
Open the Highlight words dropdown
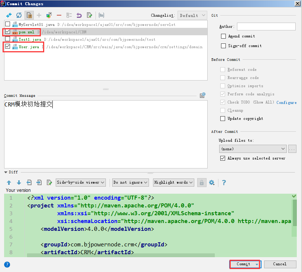[x=173, y=182]
